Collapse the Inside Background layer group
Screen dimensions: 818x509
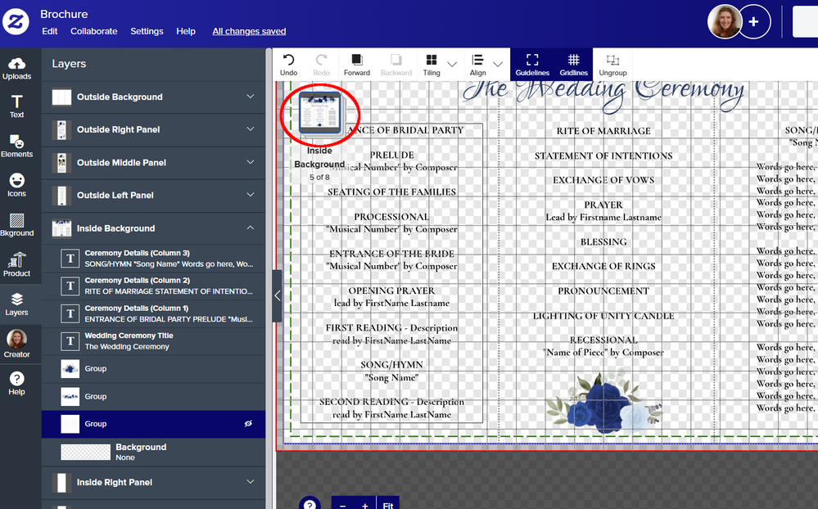click(x=251, y=227)
